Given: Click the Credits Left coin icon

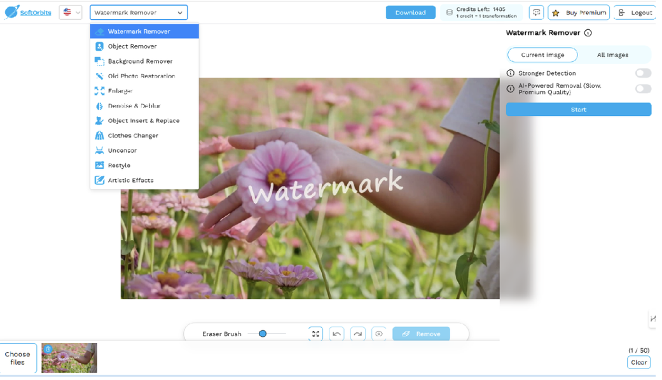Looking at the screenshot, I should coord(450,13).
